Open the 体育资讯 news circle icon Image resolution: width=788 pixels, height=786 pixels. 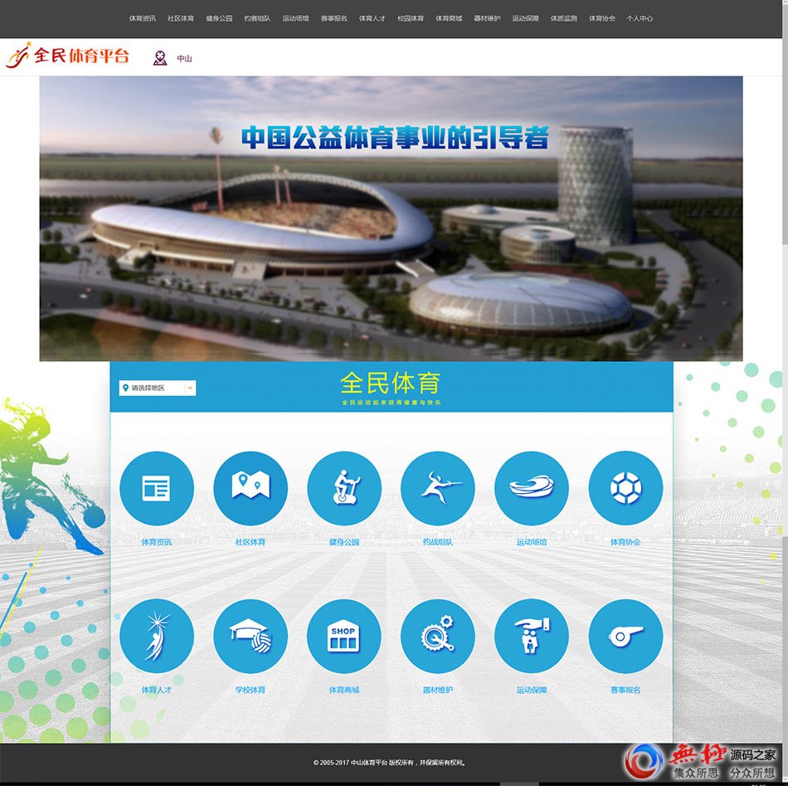(x=156, y=489)
